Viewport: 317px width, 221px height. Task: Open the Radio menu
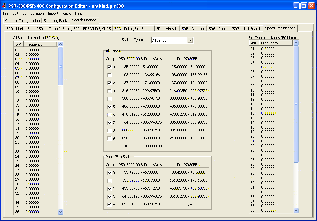pos(67,13)
